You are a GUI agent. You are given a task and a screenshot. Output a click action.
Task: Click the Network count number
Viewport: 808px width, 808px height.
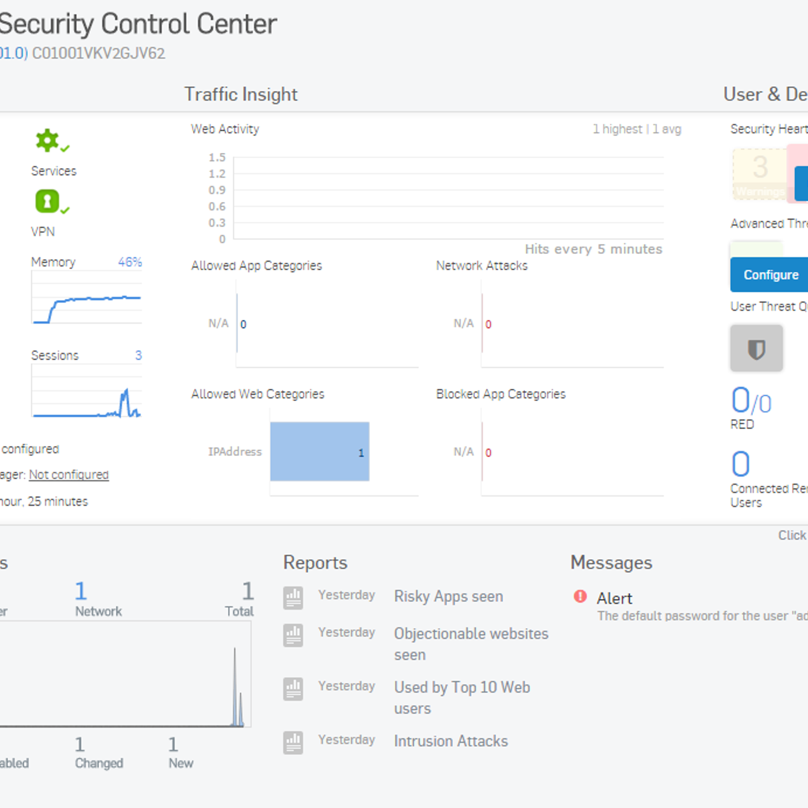(x=81, y=591)
